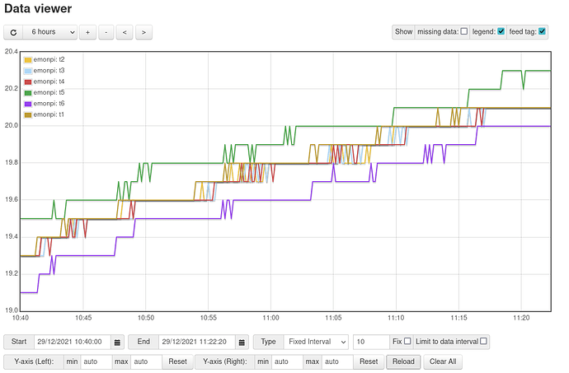Zoom out with the minus button
This screenshot has width=569, height=373.
tap(106, 32)
